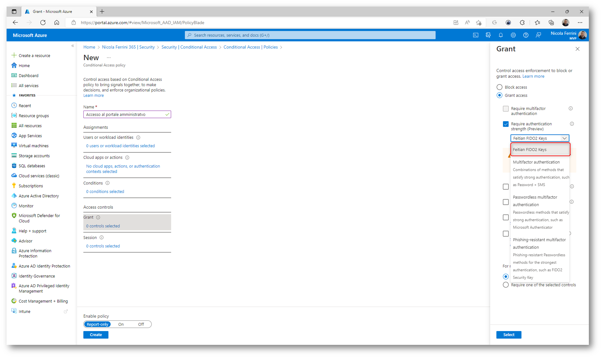Open Azure Active Directory from sidebar
Viewport: 602px width, 358px height.
coord(39,196)
